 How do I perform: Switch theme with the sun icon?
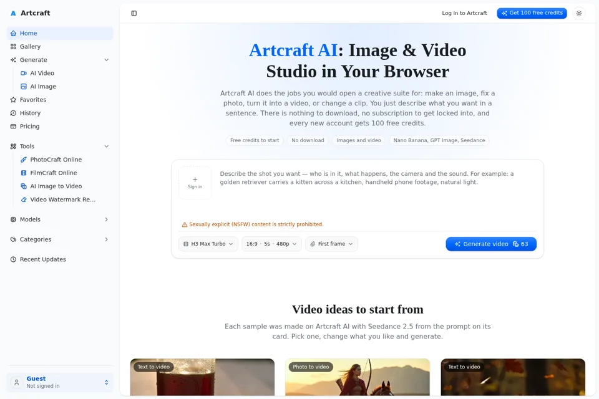tap(579, 13)
